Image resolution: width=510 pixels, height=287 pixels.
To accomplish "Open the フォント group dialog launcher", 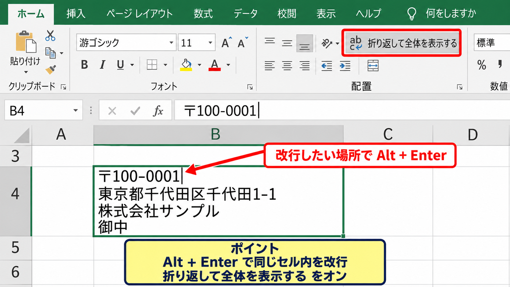I will pyautogui.click(x=250, y=87).
